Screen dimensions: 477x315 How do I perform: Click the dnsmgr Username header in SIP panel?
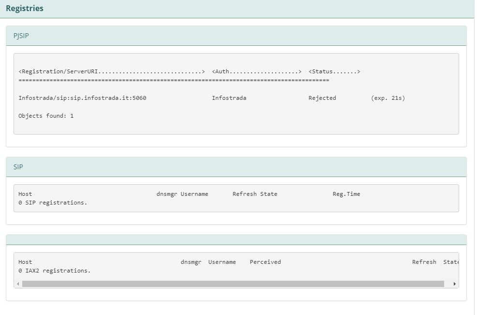(x=182, y=194)
